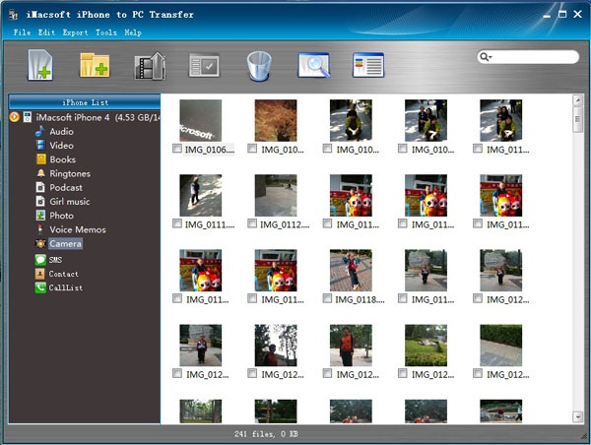Screen dimensions: 591x445
Task: Click the add folder toolbar icon
Action: coord(96,65)
